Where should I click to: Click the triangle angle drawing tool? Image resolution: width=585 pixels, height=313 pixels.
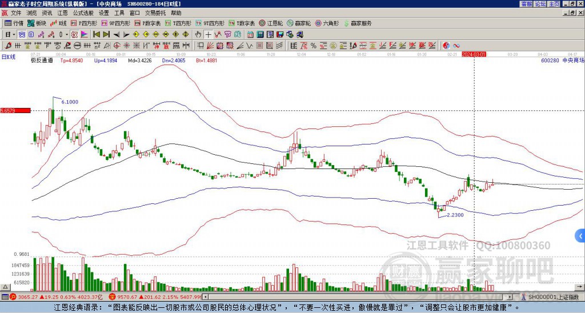click(x=107, y=46)
